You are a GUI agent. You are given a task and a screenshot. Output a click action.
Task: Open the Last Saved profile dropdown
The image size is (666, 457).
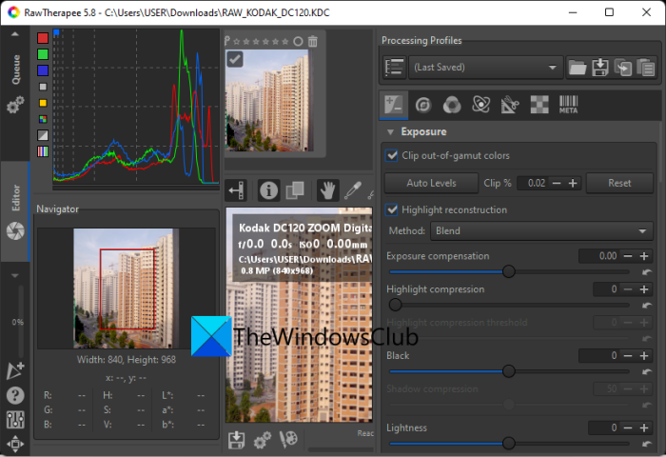484,68
